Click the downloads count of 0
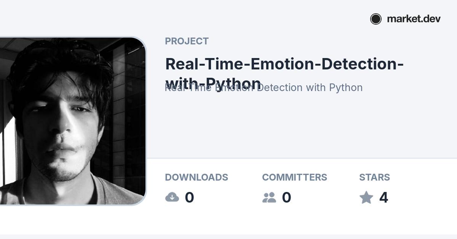Image resolution: width=457 pixels, height=239 pixels. coord(189,197)
